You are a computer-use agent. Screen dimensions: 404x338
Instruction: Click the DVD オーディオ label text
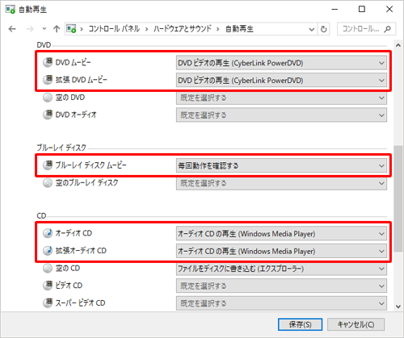(76, 115)
